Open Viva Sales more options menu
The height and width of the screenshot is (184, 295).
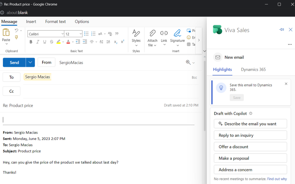[290, 44]
